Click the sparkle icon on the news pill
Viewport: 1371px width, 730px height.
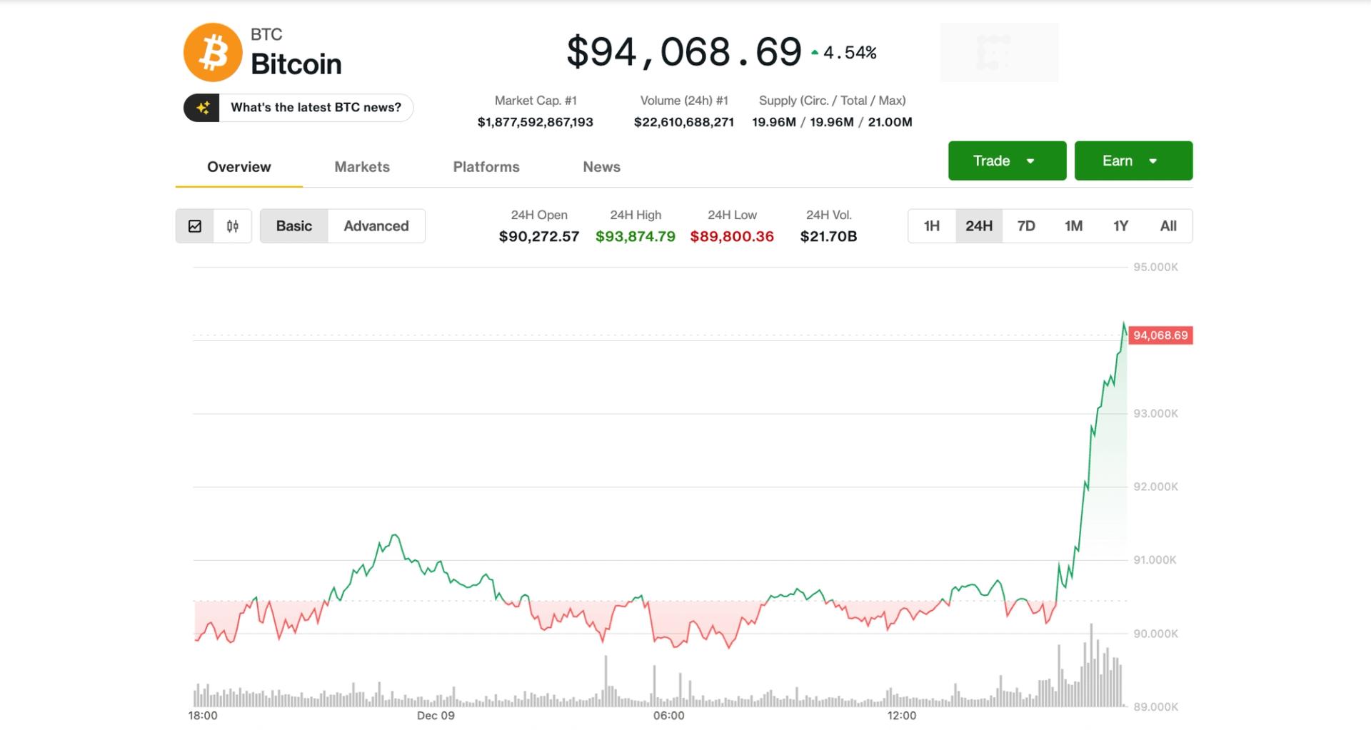(x=203, y=108)
